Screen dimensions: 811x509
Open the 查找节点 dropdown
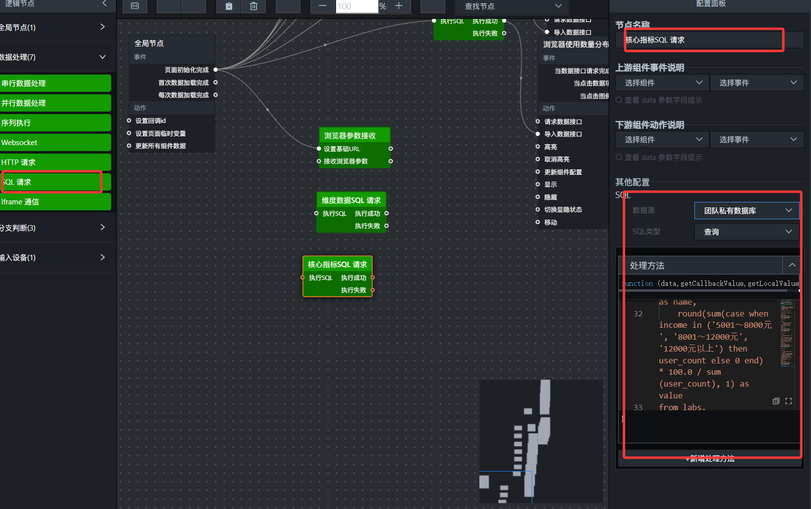point(512,6)
